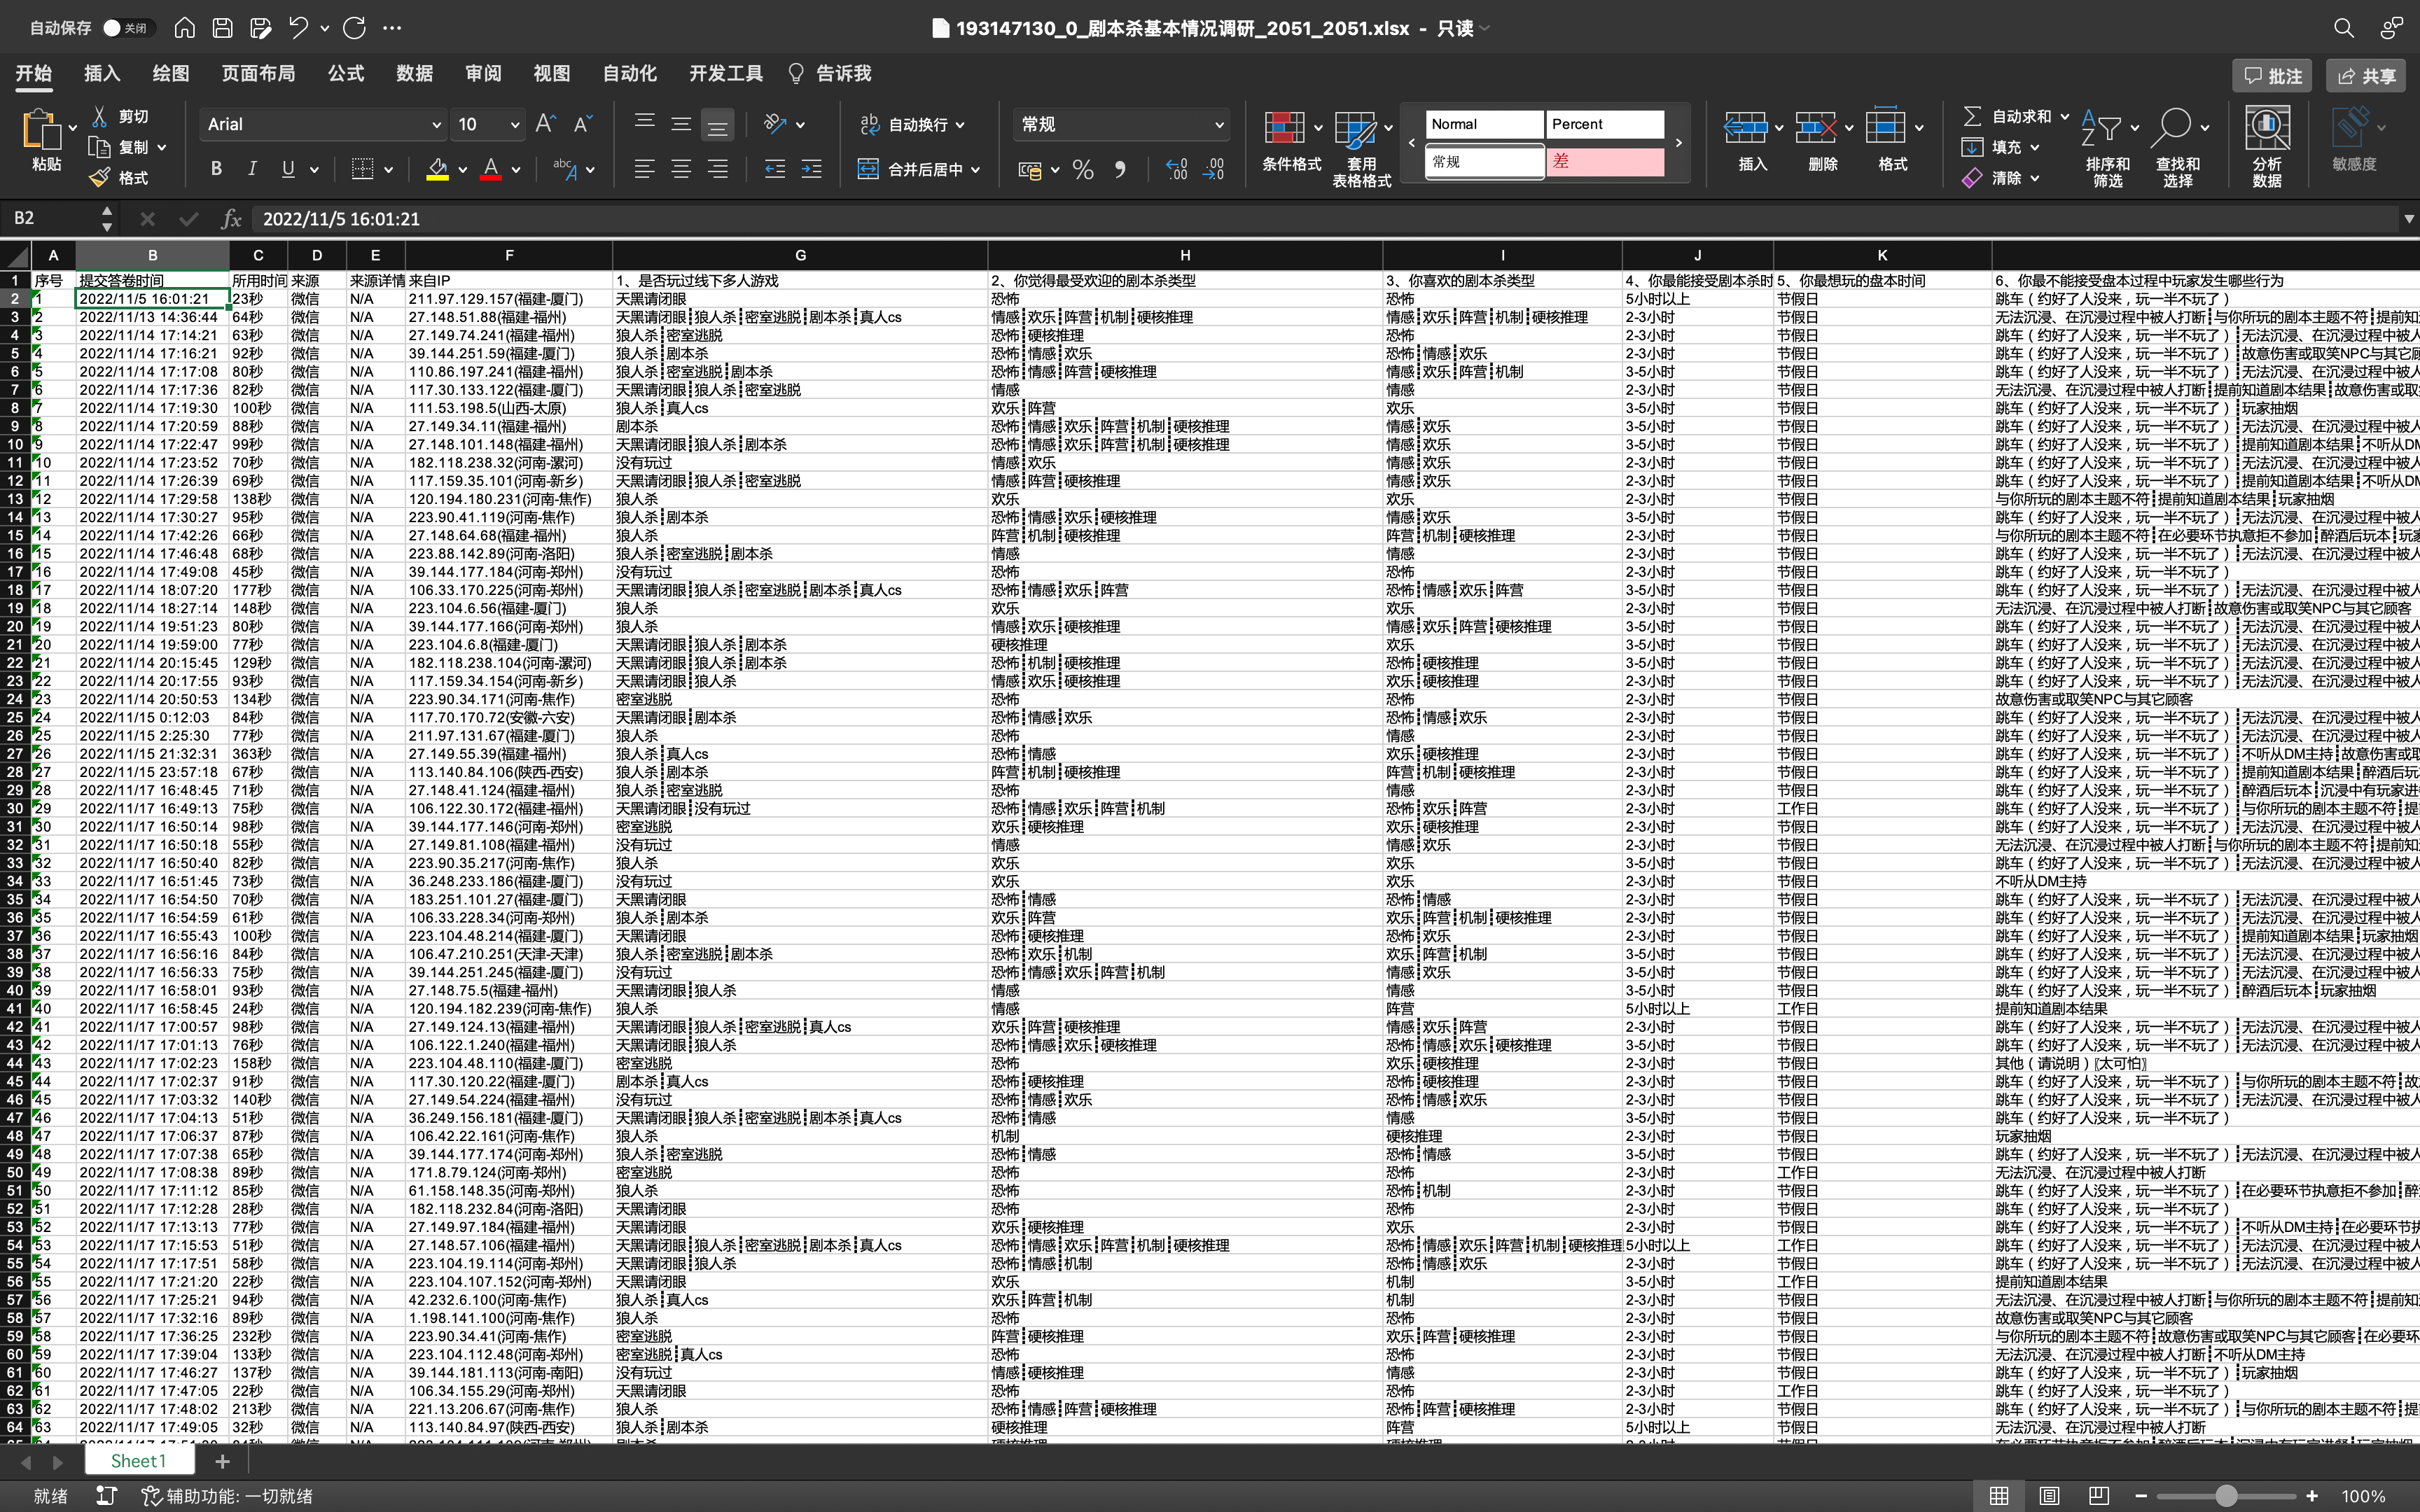Select the pink 差 cell style
Screen dimensions: 2420x1512
pyautogui.click(x=1605, y=162)
